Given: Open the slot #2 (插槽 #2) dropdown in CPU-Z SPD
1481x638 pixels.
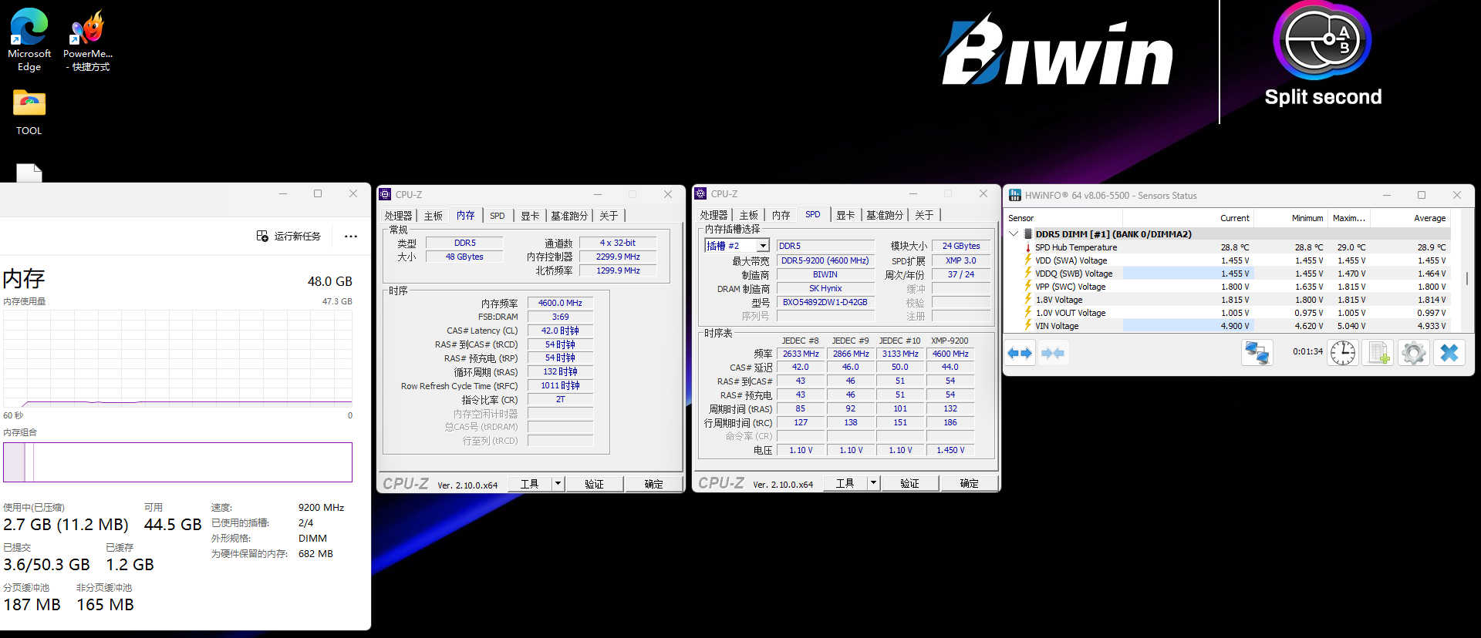Looking at the screenshot, I should pyautogui.click(x=763, y=246).
